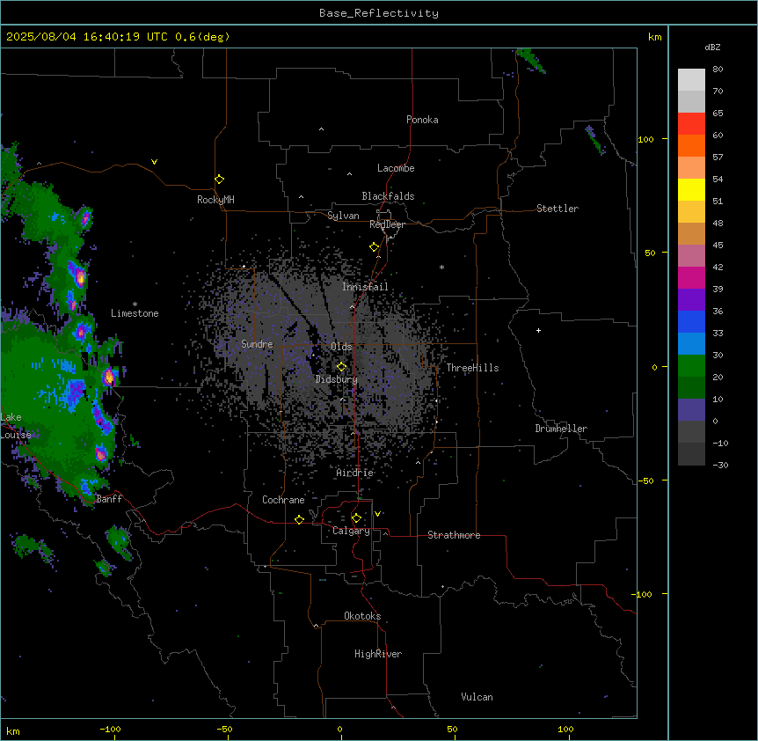The height and width of the screenshot is (741, 758).
Task: Click the yellow 54-51 dBZ legend swatch
Action: coord(691,189)
